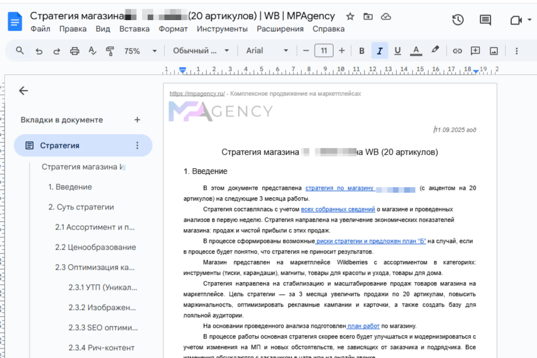
Task: Redo the last action
Action: point(57,51)
